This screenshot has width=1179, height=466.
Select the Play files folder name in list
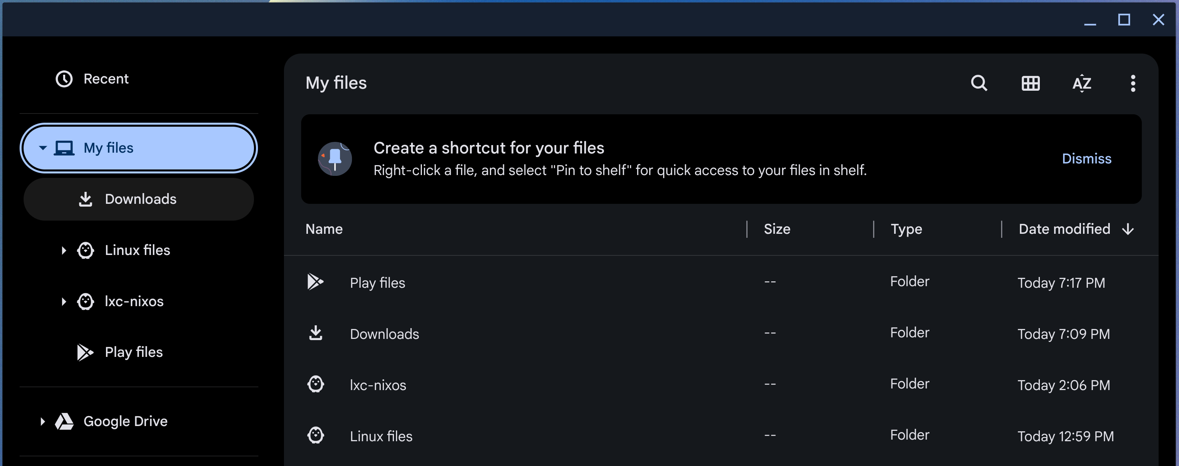pyautogui.click(x=378, y=283)
